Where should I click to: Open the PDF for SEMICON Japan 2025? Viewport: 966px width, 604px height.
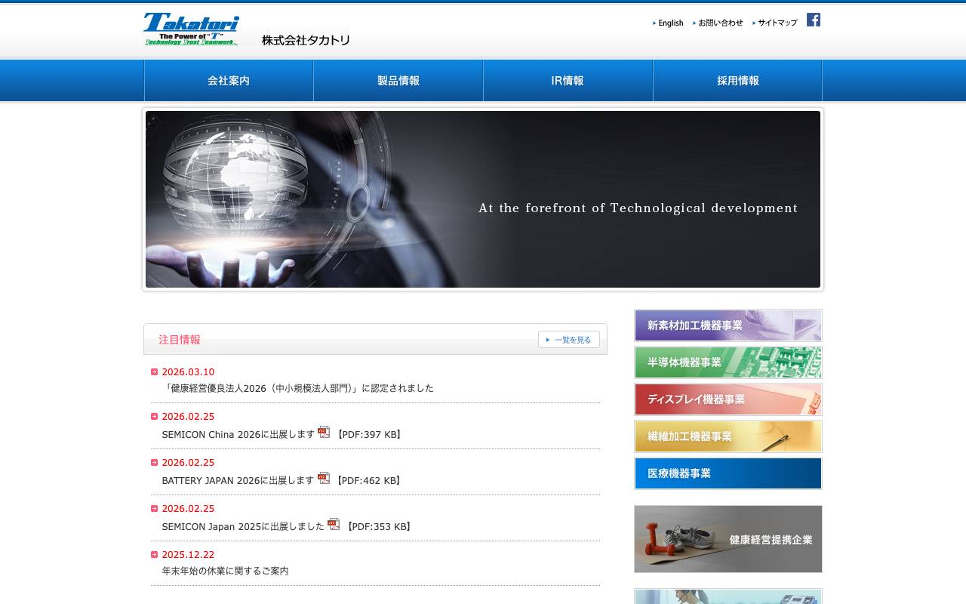click(x=334, y=524)
